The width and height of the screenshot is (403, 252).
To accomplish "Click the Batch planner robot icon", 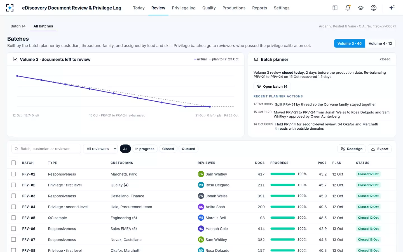I will 256,59.
